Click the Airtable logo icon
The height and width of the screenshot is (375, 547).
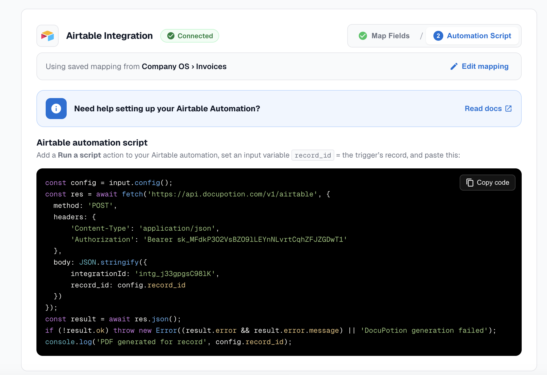pos(48,36)
